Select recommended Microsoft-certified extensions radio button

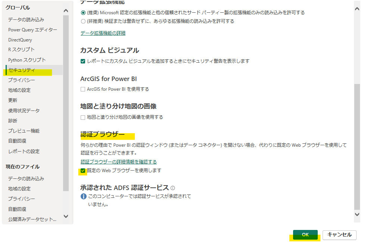tap(83, 13)
